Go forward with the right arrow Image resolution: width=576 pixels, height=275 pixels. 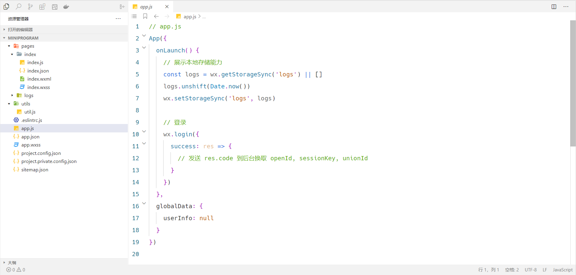[x=167, y=16]
